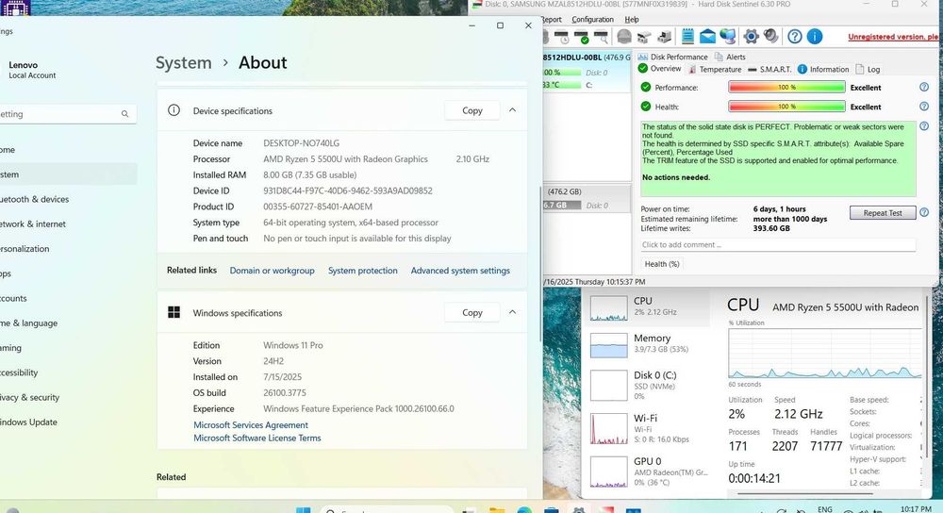Click help icon next to Repeat Test
Viewport: 943px width, 513px height.
pyautogui.click(x=924, y=212)
